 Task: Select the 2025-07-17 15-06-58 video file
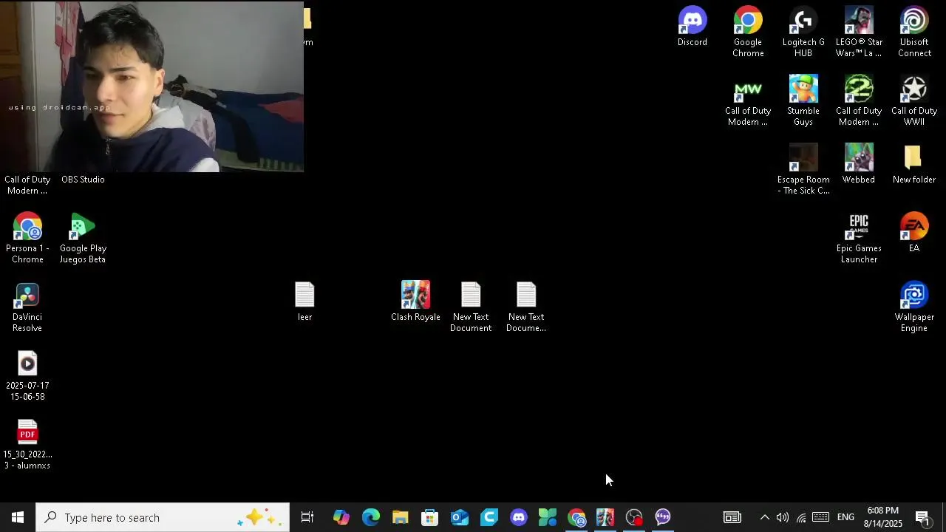[x=27, y=376]
